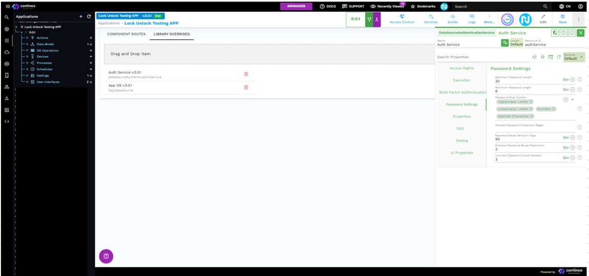The height and width of the screenshot is (276, 589).
Task: Open Access Control from the toolbar
Action: click(402, 19)
